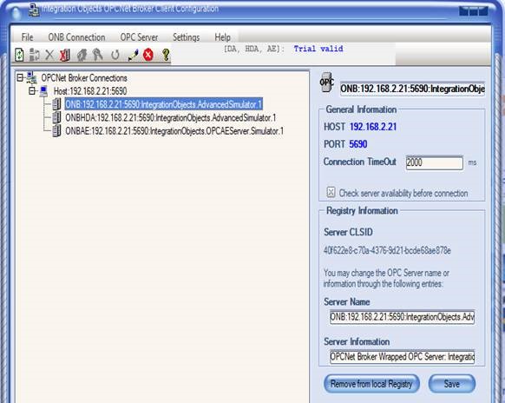Click the OPC logo icon in details panel
The width and height of the screenshot is (505, 403).
point(327,83)
